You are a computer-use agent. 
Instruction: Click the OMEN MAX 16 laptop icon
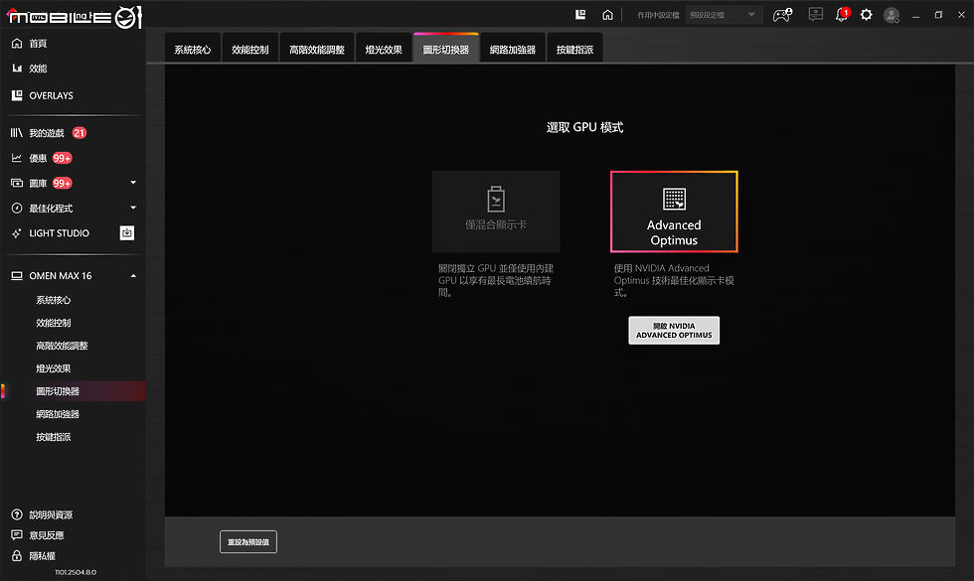[x=17, y=276]
